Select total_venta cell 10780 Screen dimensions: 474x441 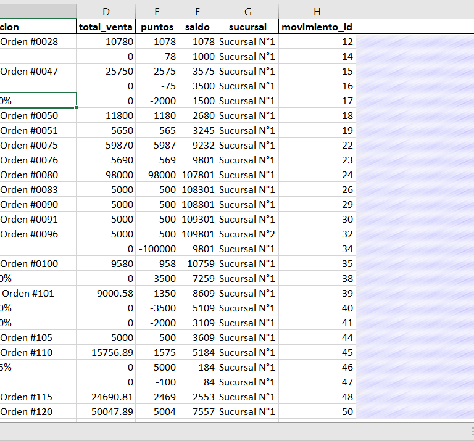(106, 41)
